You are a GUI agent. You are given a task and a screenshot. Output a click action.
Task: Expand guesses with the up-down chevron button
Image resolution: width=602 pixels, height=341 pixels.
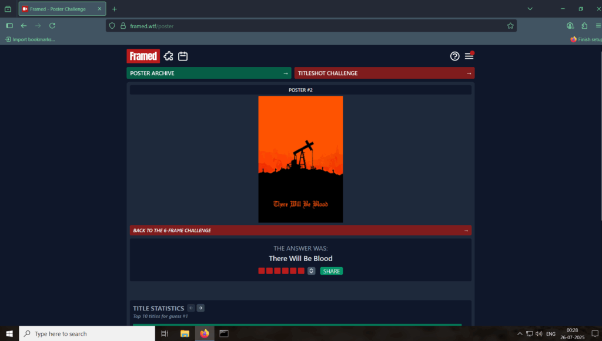(x=312, y=271)
